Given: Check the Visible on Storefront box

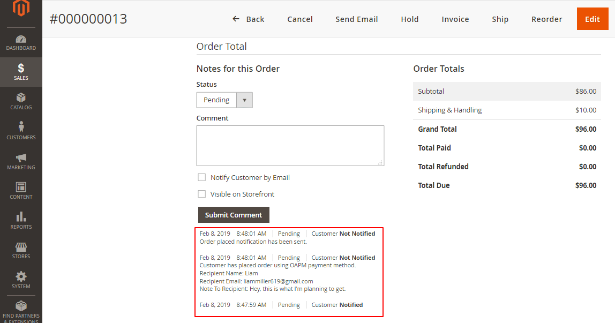Looking at the screenshot, I should (202, 194).
